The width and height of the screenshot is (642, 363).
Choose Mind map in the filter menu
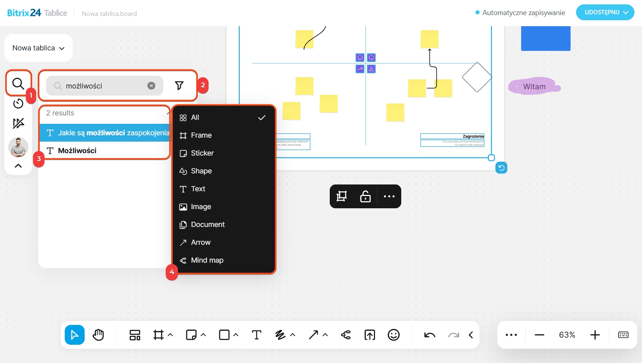coord(207,260)
